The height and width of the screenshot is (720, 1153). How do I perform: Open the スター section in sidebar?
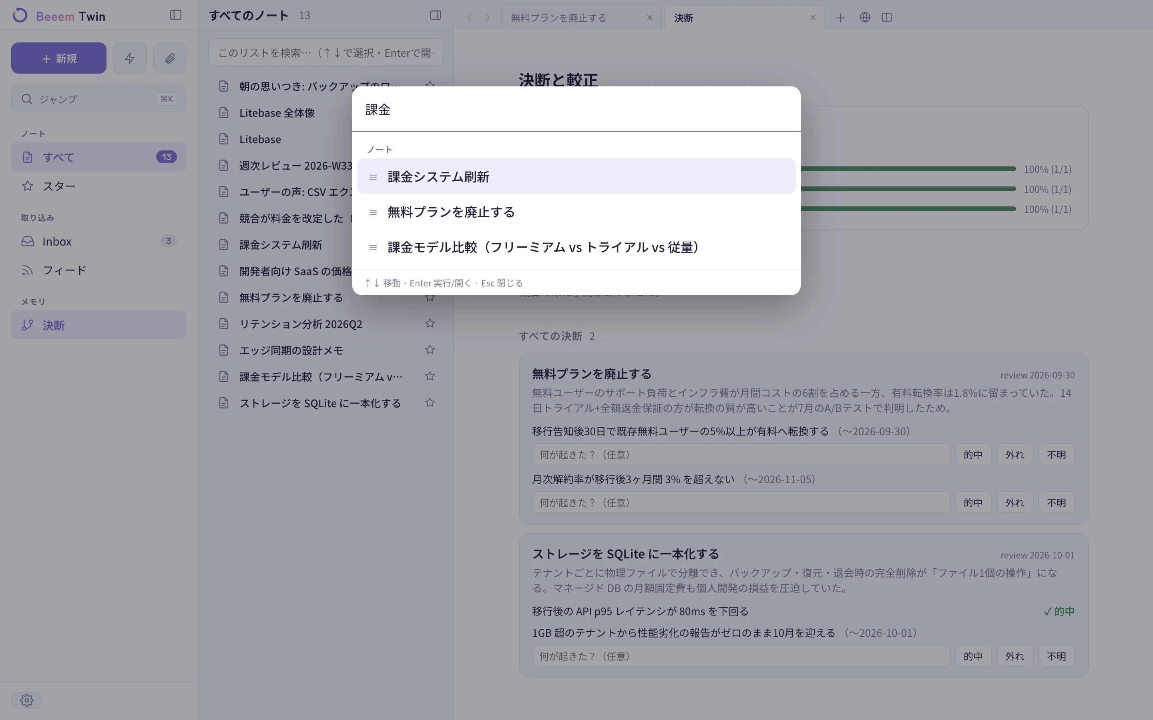point(98,186)
